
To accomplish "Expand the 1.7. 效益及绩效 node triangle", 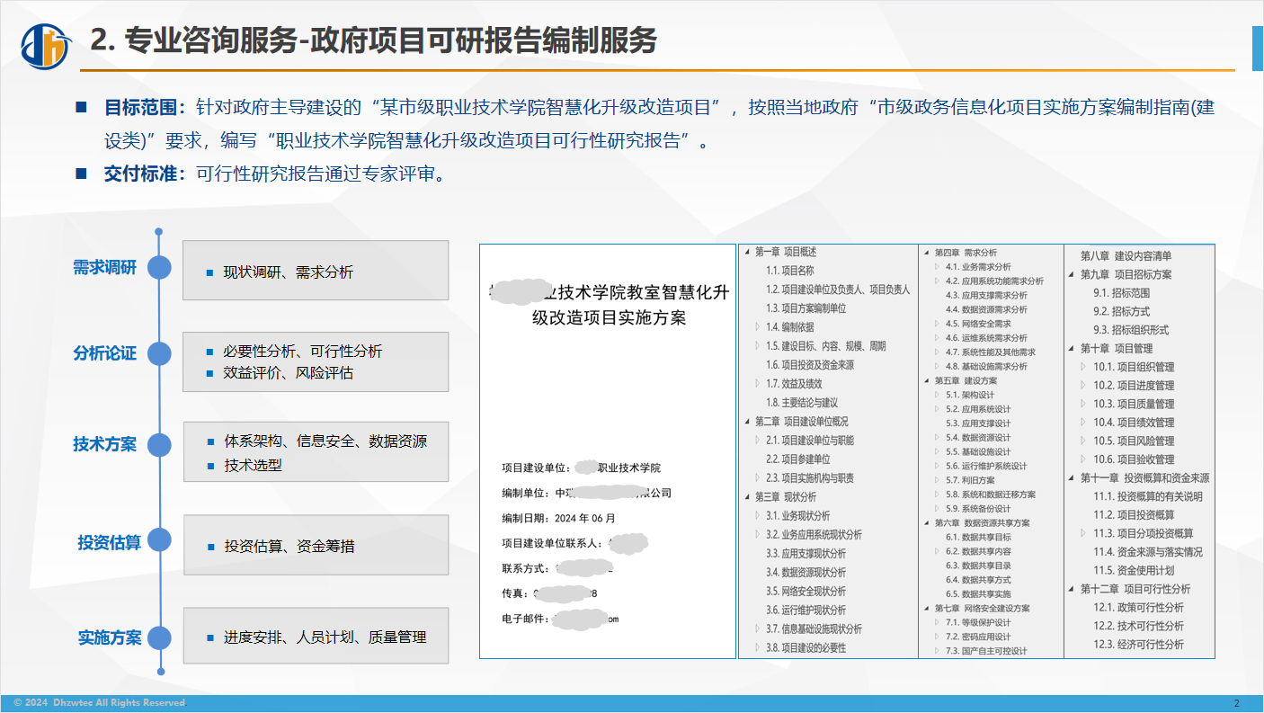I will coord(758,384).
